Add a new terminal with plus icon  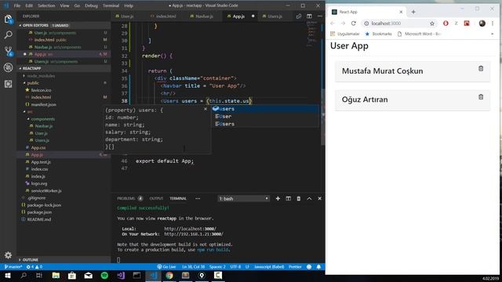point(278,198)
